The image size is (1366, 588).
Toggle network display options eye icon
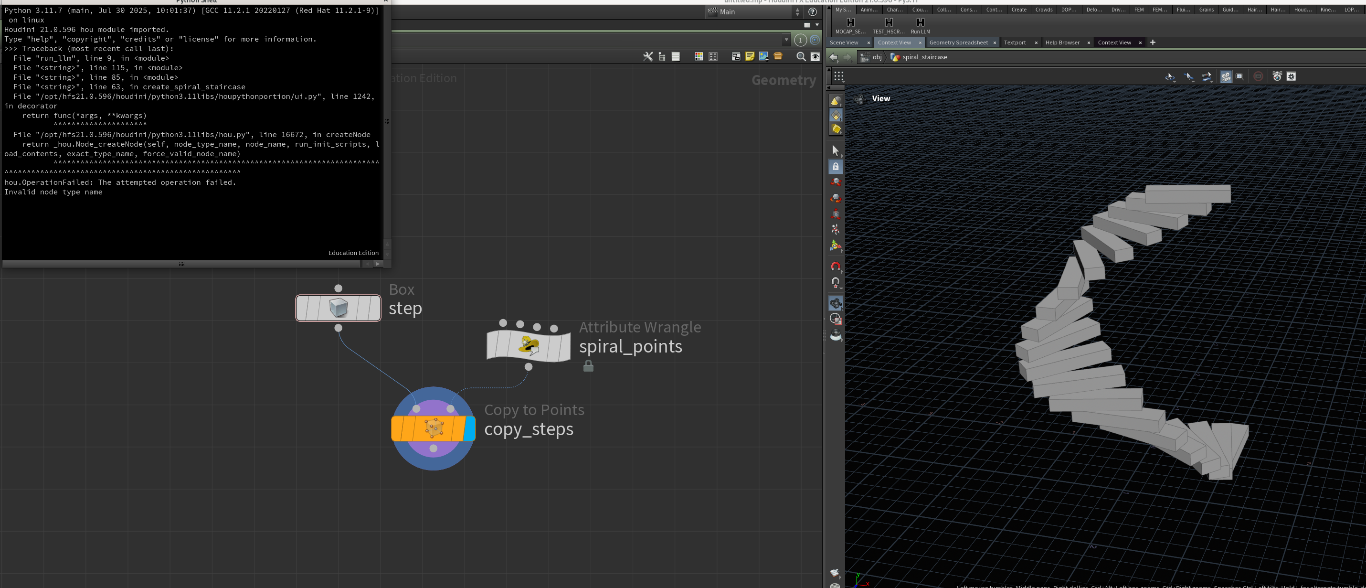815,57
